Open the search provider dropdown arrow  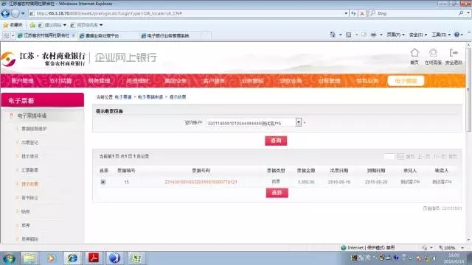click(x=468, y=13)
